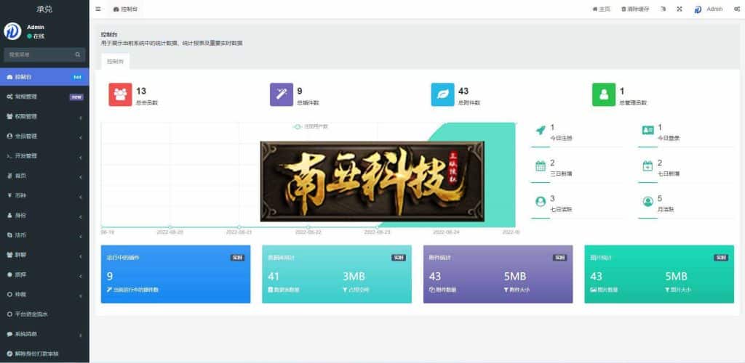The width and height of the screenshot is (745, 363).
Task: Click the green 总管理员数 user icon
Action: coord(604,95)
